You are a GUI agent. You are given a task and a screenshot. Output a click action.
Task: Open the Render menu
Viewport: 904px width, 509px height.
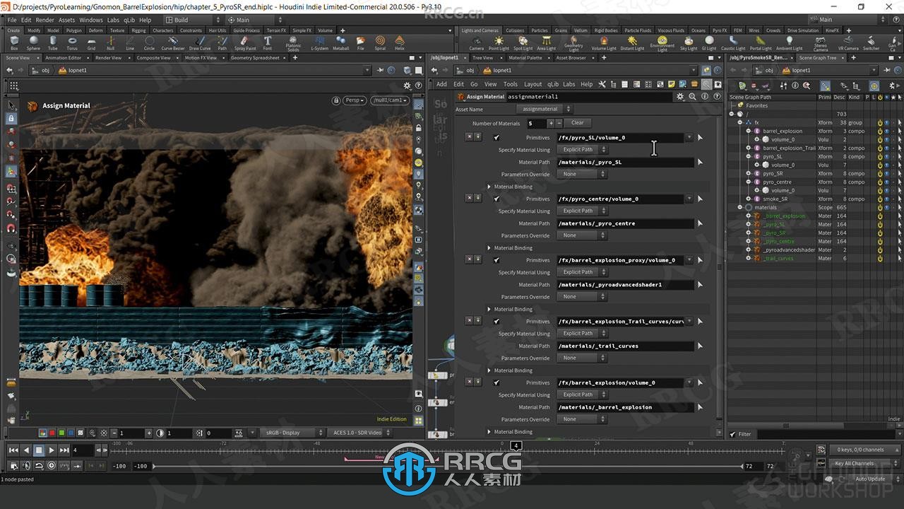(44, 20)
